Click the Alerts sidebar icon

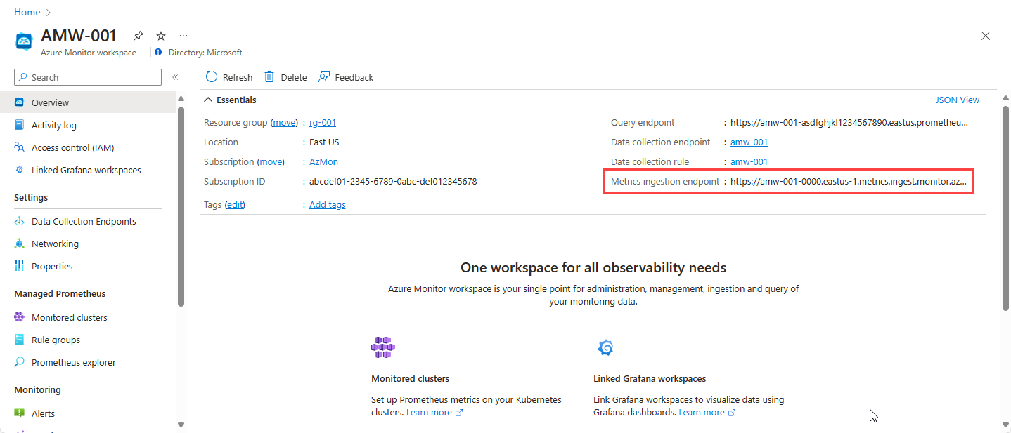click(x=20, y=413)
